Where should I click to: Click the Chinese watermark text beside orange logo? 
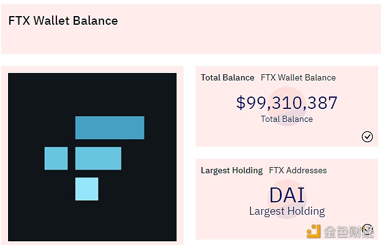(x=348, y=231)
